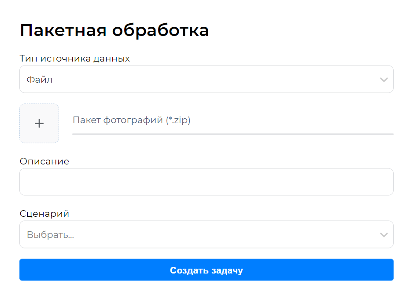Viewport: 417px width, 299px height.
Task: Submit the form via Создать задачу
Action: pyautogui.click(x=207, y=270)
